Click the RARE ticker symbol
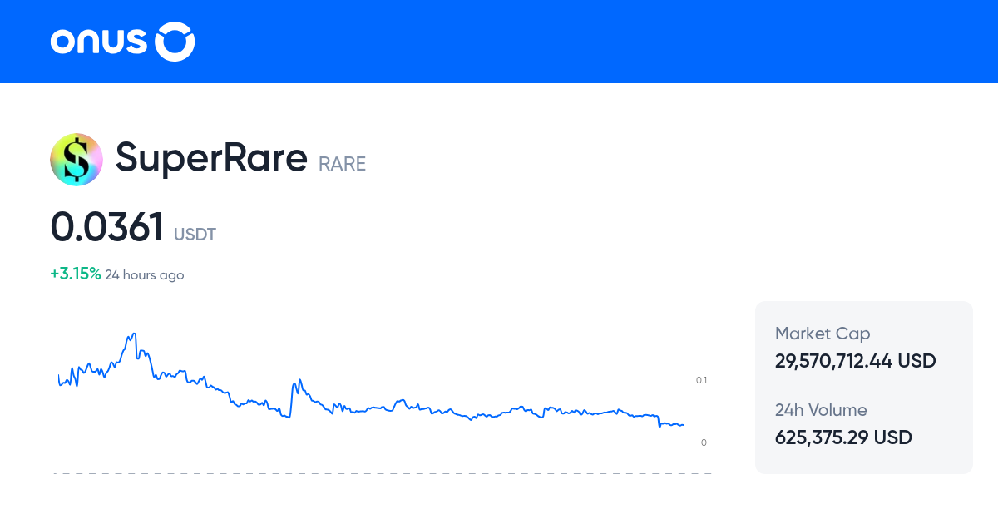 pos(342,164)
